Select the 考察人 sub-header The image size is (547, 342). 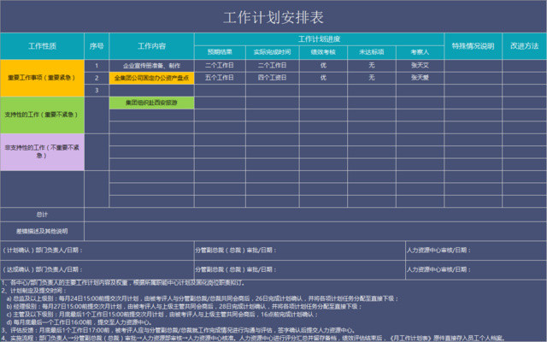pyautogui.click(x=420, y=52)
